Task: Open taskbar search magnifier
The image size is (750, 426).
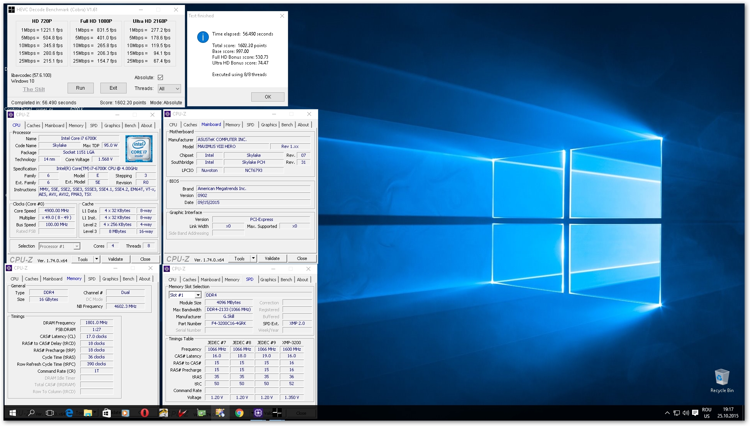Action: (31, 413)
